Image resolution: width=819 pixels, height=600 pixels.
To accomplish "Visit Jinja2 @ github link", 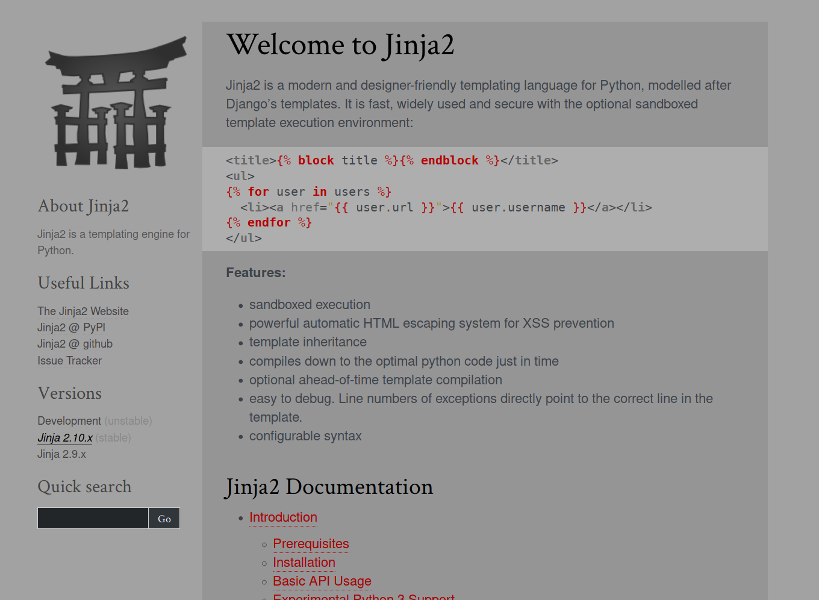I will [75, 344].
